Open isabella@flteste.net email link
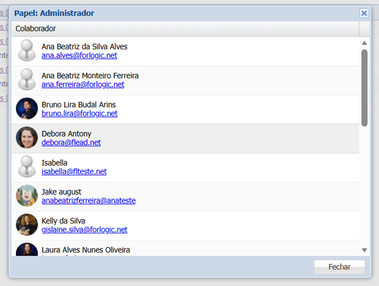Image resolution: width=379 pixels, height=286 pixels. click(x=74, y=171)
